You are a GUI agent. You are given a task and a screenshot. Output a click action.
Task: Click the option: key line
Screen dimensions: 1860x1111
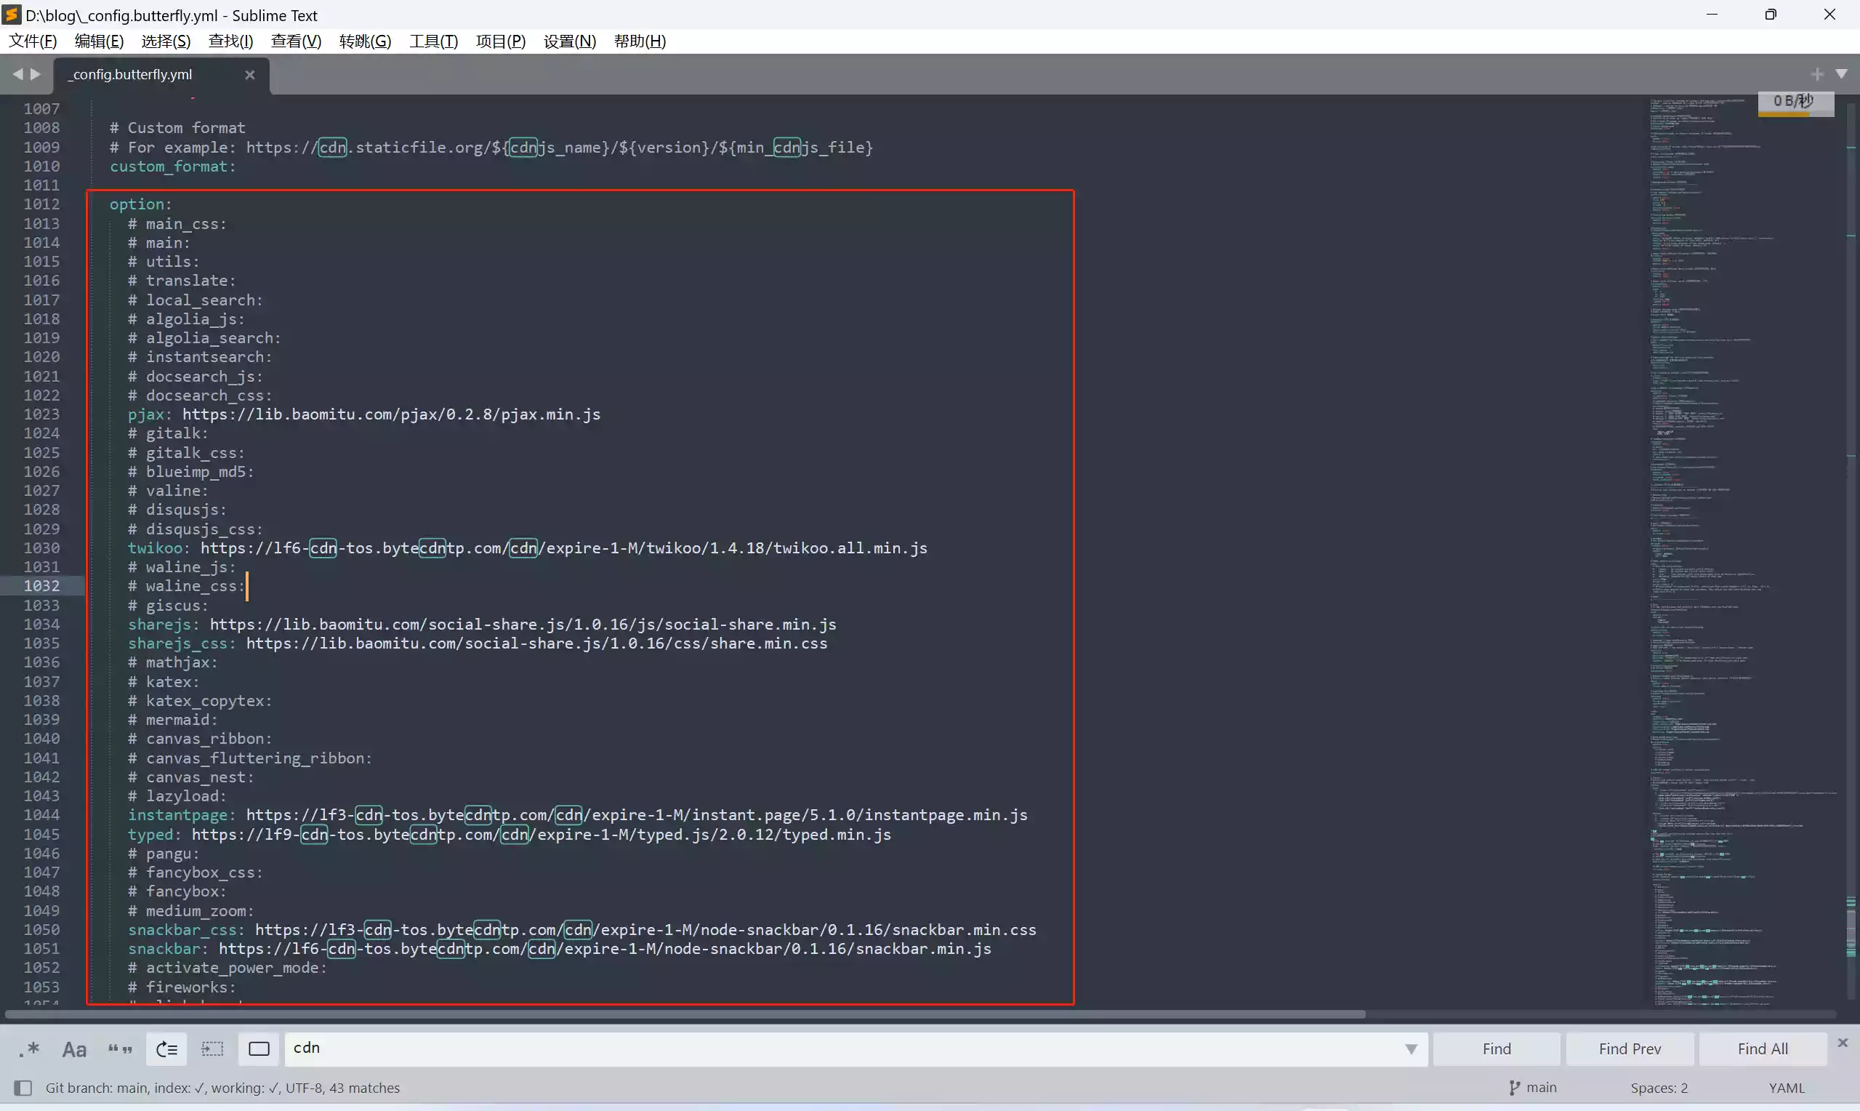(141, 204)
